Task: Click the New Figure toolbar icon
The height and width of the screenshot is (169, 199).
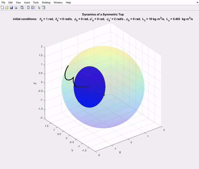Action: point(2,8)
